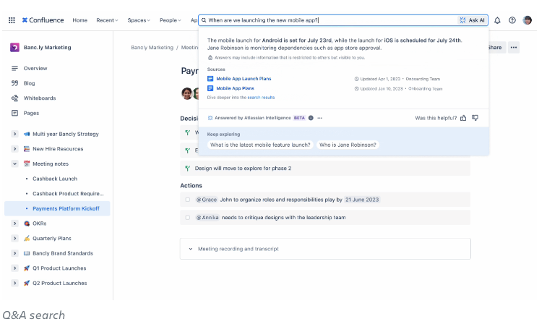Check the Annika action item checkbox
560x327 pixels.
tap(187, 218)
